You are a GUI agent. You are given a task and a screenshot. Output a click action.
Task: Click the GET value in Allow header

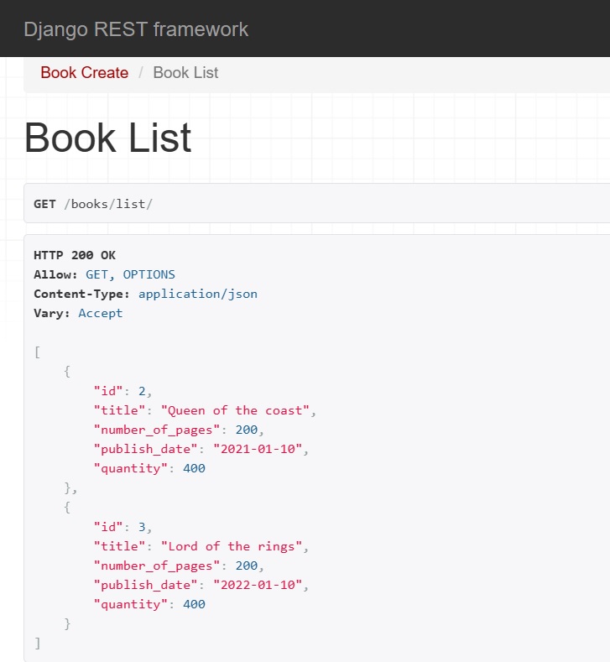[96, 275]
